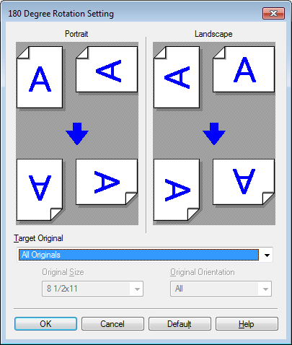Open the Help button
The height and width of the screenshot is (345, 292).
[x=247, y=324]
